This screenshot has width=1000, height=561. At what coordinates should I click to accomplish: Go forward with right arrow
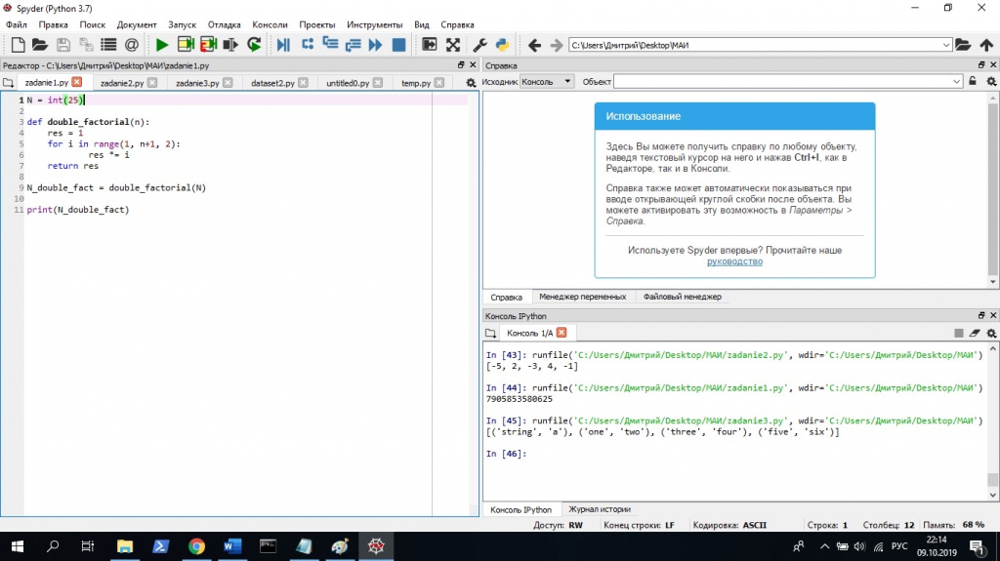coord(557,45)
